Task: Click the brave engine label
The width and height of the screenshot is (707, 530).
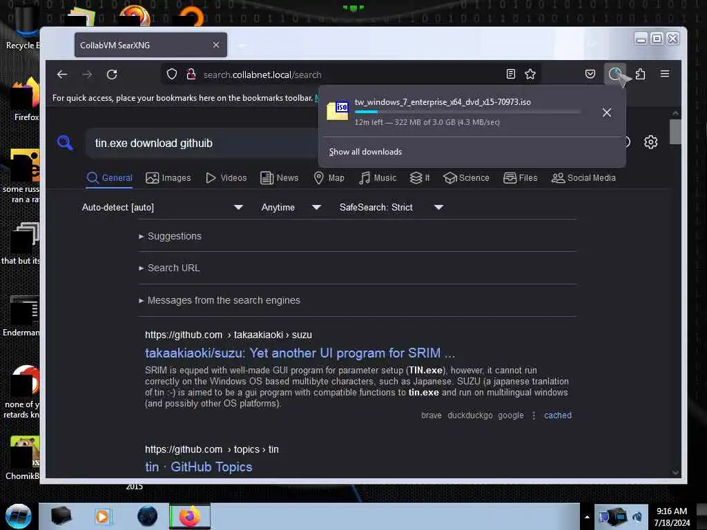Action: pyautogui.click(x=432, y=415)
